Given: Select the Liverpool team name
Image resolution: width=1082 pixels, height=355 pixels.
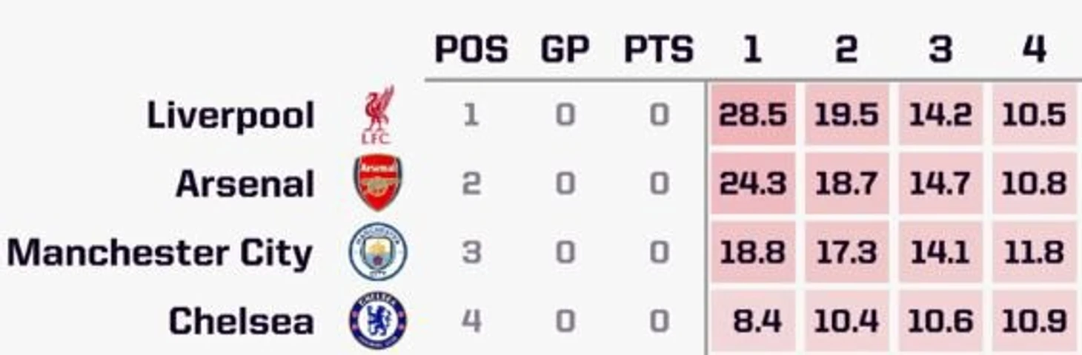Looking at the screenshot, I should (231, 116).
